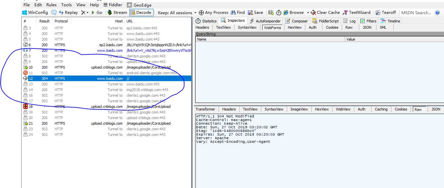This screenshot has height=188, width=444.
Task: Select the response Caching tab
Action: coord(381,109)
